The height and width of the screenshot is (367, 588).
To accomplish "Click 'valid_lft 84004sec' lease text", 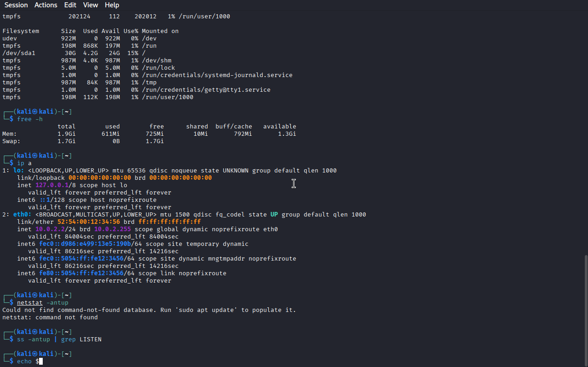I will coord(61,237).
